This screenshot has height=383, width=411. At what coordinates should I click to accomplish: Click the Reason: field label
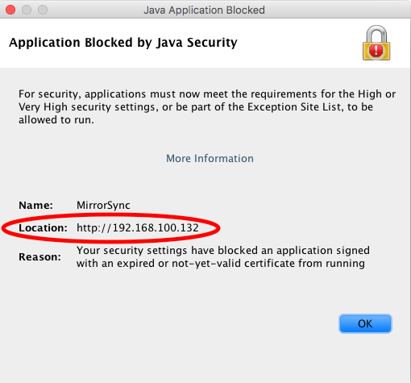(39, 257)
